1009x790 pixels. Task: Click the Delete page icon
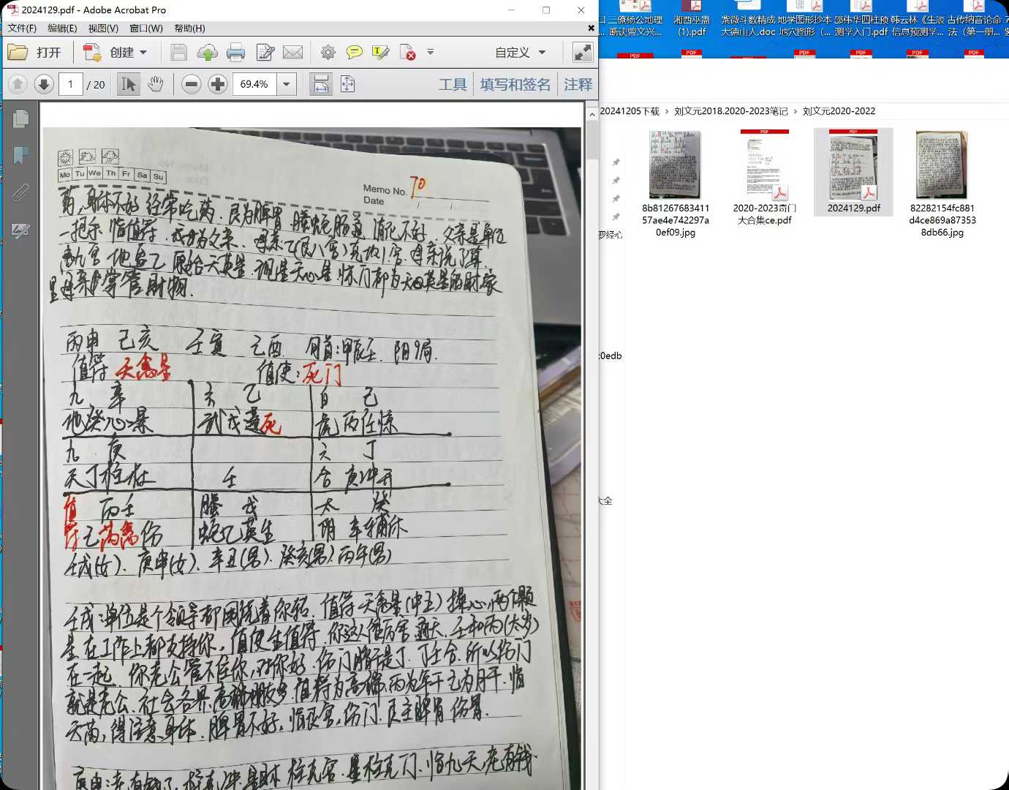click(x=408, y=52)
